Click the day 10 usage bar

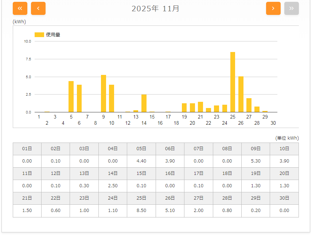coord(112,99)
